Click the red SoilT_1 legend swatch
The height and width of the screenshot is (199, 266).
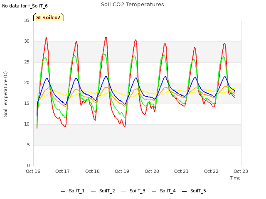63,192
